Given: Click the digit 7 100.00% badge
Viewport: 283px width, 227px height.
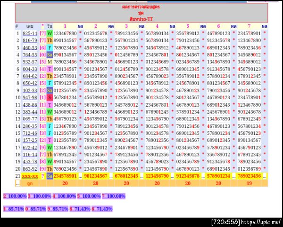Looking at the screenshot, I should coord(114,196).
